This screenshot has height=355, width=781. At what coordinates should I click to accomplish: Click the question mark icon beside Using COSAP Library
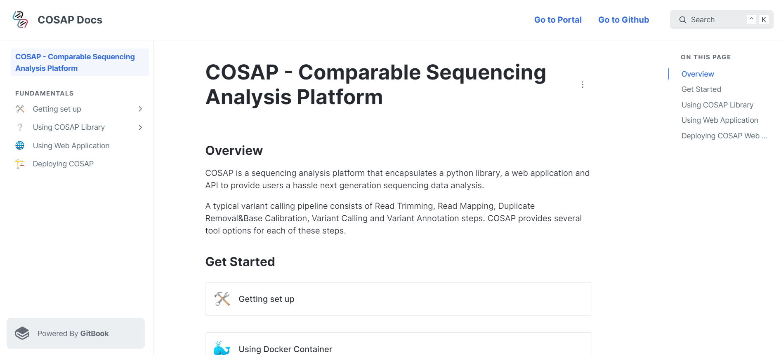coord(20,127)
